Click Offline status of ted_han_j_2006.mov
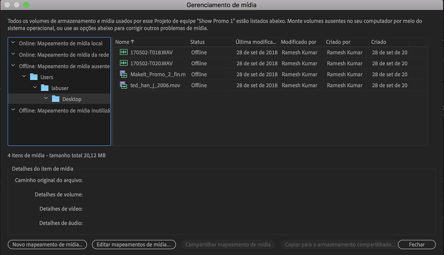444x255 pixels. click(199, 85)
